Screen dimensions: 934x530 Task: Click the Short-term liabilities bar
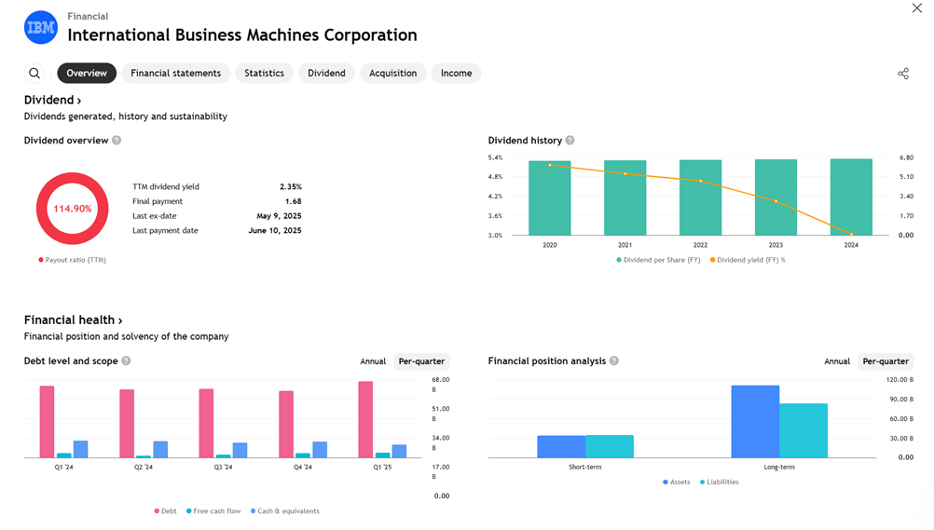[x=610, y=446]
